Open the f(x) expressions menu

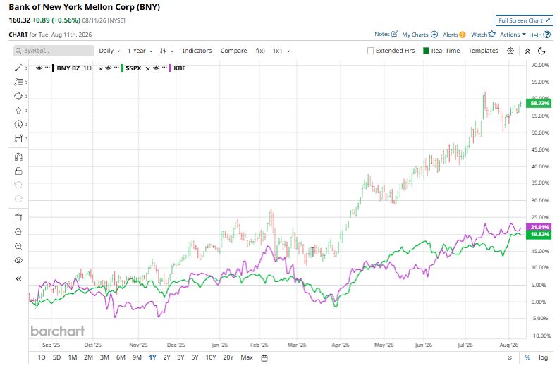pos(260,51)
